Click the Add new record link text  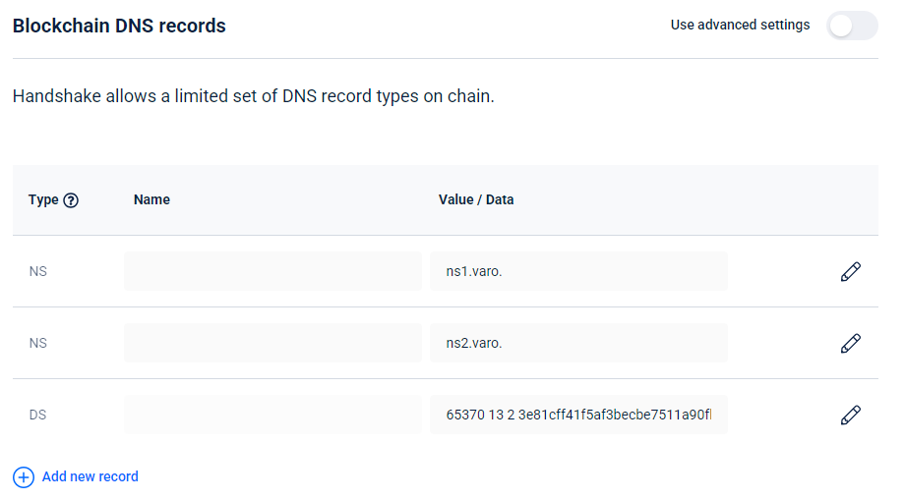90,476
